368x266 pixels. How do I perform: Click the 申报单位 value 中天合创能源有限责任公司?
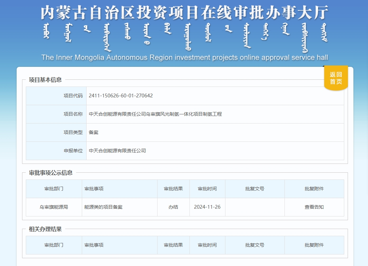pyautogui.click(x=117, y=151)
